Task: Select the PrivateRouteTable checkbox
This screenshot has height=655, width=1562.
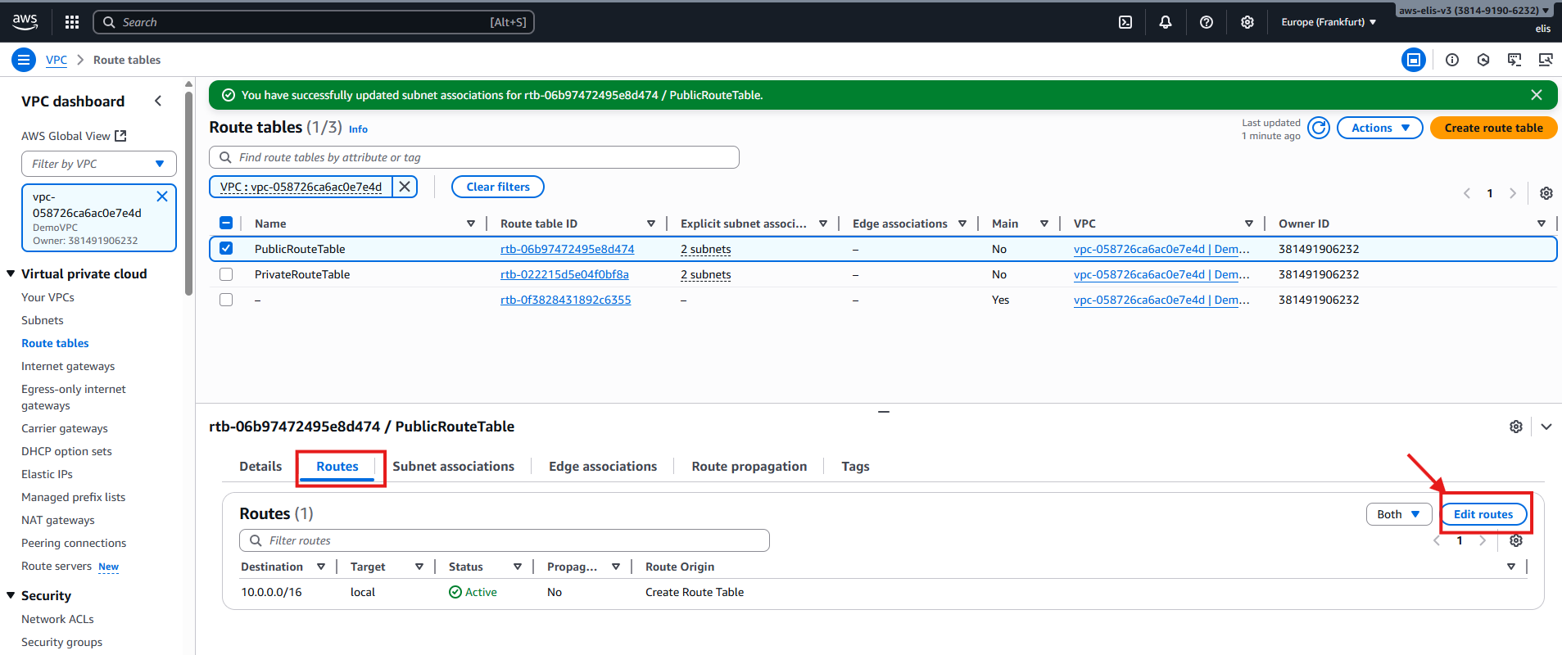Action: tap(226, 274)
